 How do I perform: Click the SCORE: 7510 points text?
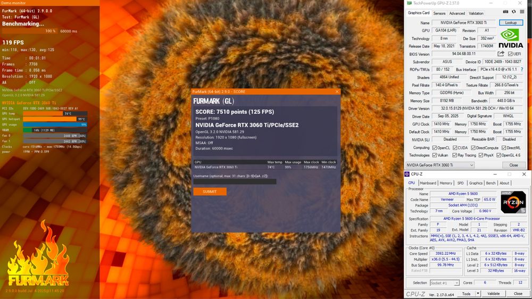235,112
